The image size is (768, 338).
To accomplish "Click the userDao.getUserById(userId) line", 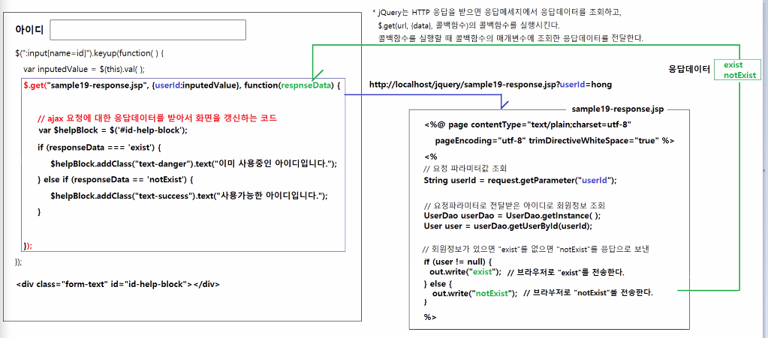I will tap(508, 226).
